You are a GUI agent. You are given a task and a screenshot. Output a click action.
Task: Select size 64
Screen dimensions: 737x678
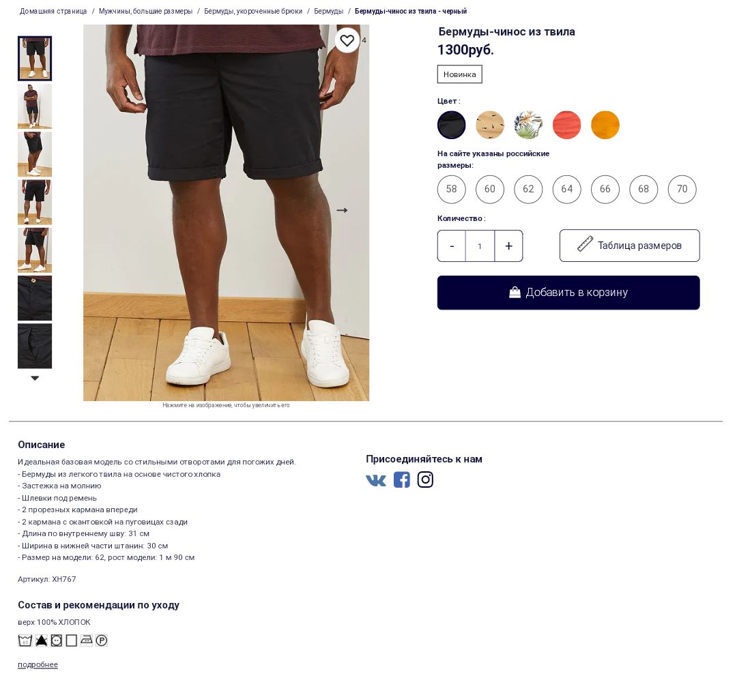[567, 189]
